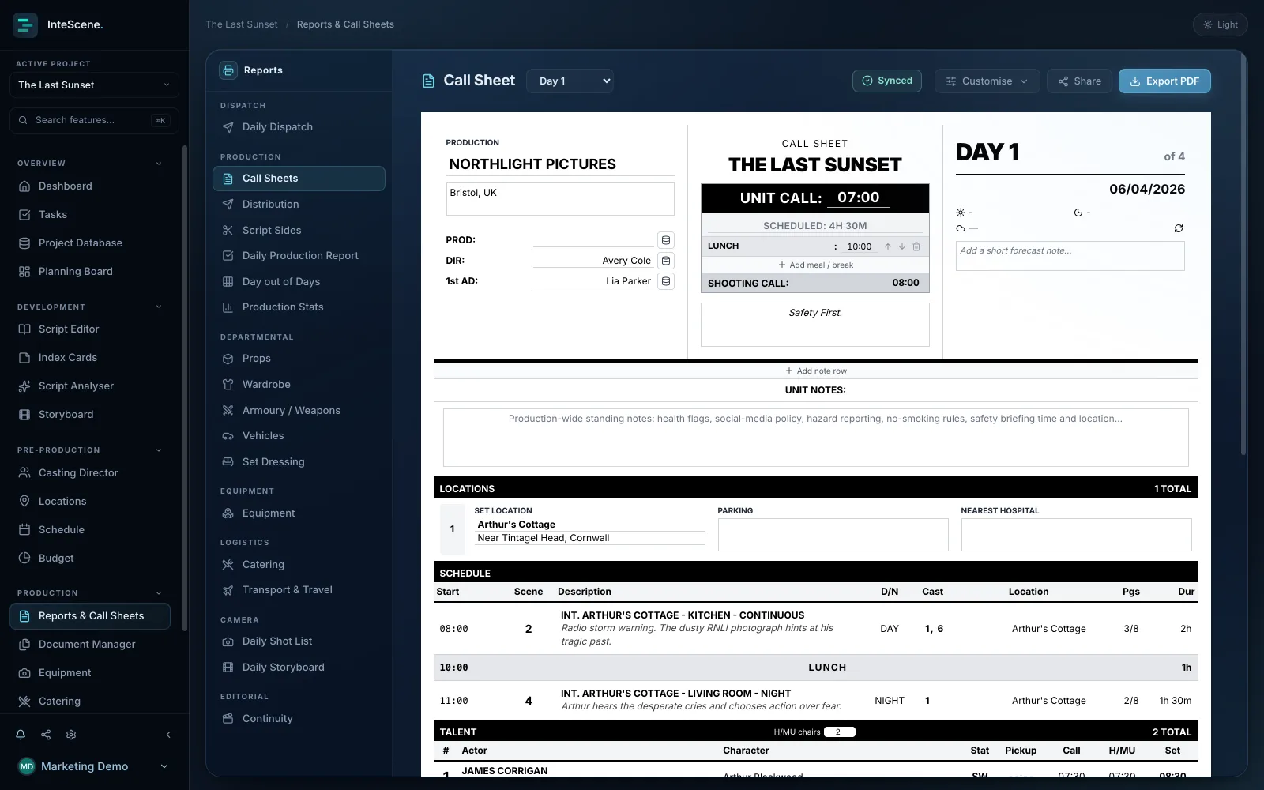Click Export PDF button
This screenshot has height=790, width=1264.
click(x=1164, y=81)
